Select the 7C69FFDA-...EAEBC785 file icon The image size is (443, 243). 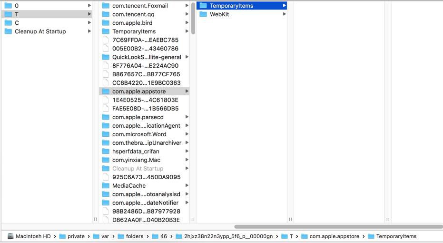pyautogui.click(x=106, y=40)
